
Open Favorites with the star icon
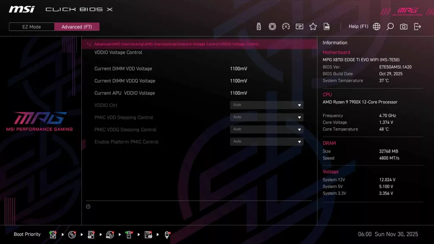click(x=313, y=27)
